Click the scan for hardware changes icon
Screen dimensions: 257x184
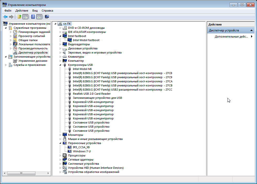coord(47,17)
